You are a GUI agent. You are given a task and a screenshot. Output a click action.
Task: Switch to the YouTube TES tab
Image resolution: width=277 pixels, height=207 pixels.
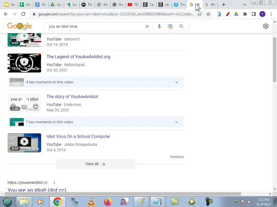(x=133, y=5)
